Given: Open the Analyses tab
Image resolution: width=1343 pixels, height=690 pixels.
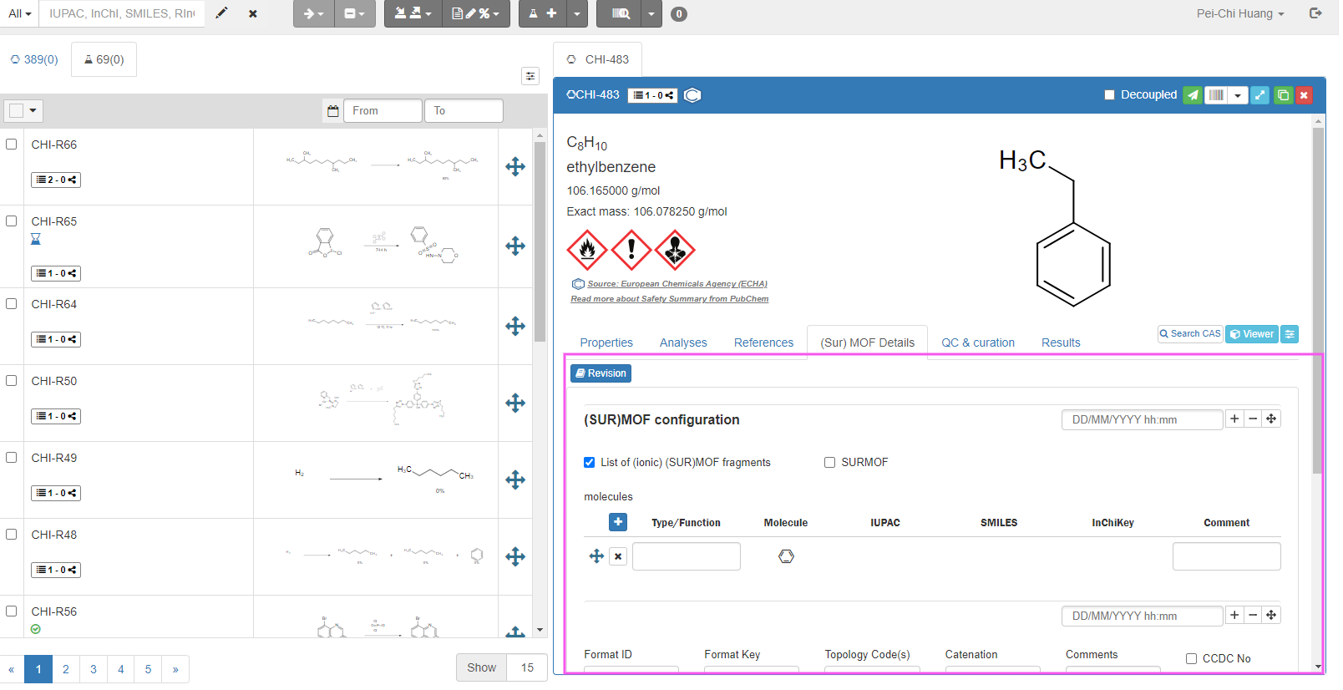Looking at the screenshot, I should coord(682,342).
